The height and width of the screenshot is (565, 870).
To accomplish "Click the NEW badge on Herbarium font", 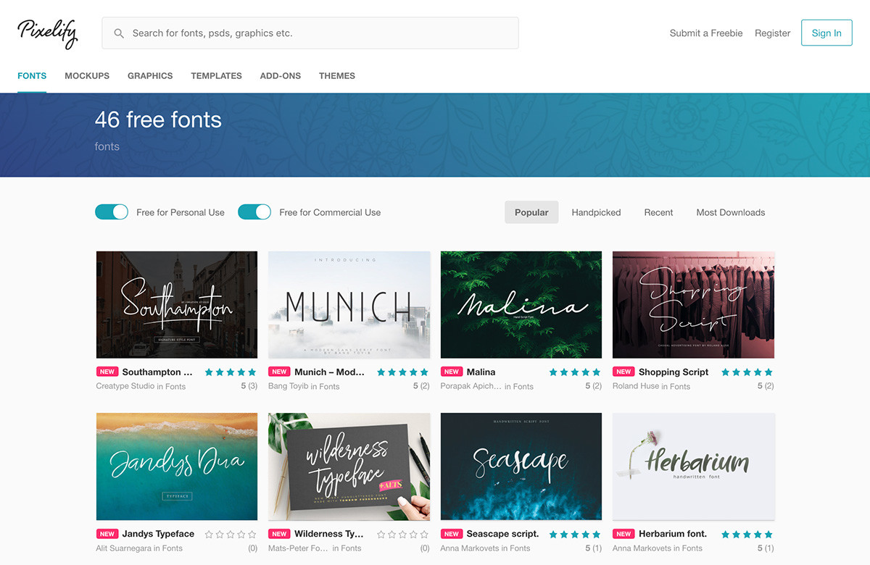I will tap(623, 534).
